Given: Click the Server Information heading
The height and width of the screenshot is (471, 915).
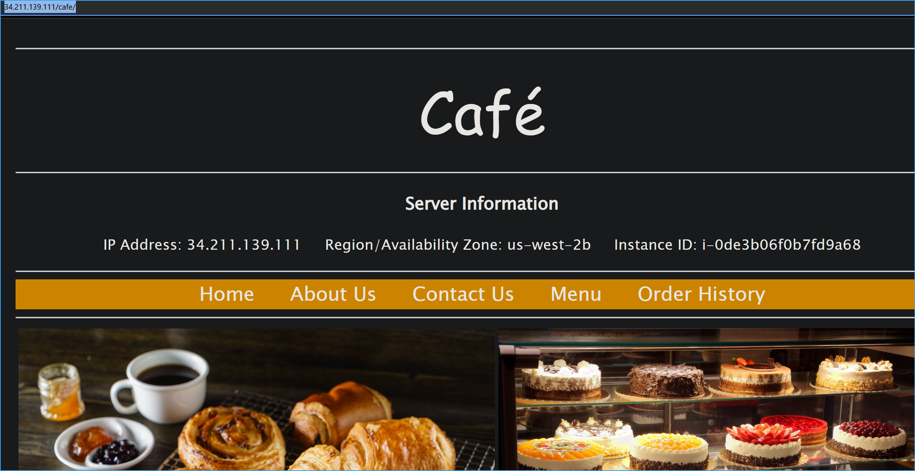Looking at the screenshot, I should 481,203.
